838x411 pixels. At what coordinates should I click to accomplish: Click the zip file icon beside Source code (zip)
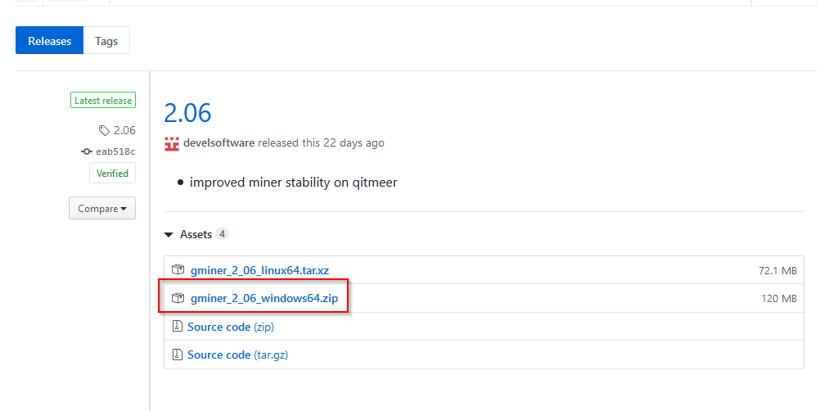(178, 326)
